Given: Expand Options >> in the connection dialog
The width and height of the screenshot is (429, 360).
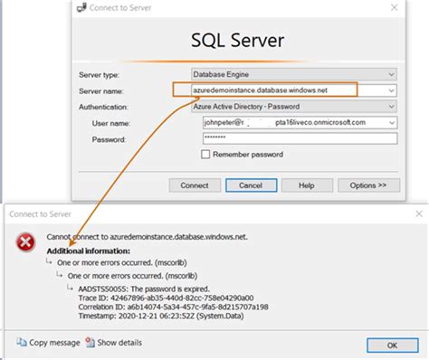Looking at the screenshot, I should (368, 185).
